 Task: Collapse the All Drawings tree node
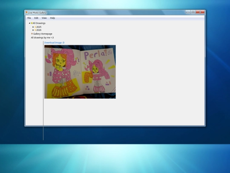(29, 23)
